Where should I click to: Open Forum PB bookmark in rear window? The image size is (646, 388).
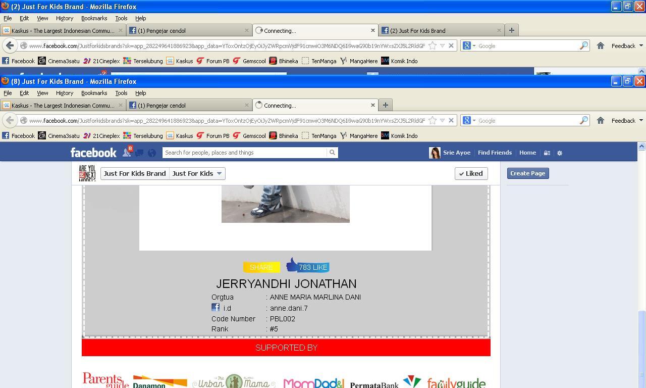212,61
